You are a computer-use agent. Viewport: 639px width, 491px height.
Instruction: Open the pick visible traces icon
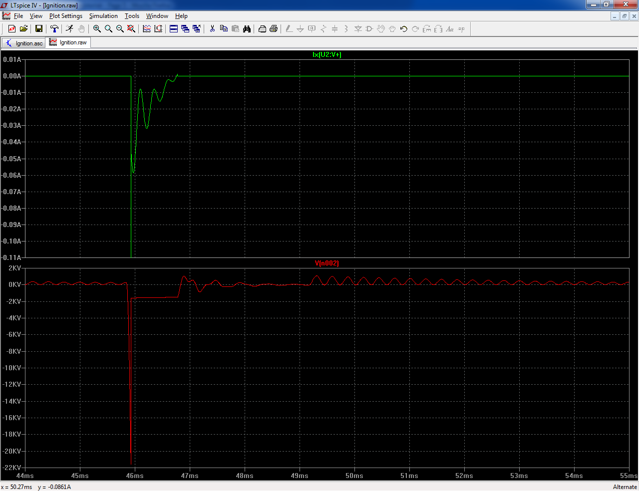coord(147,29)
